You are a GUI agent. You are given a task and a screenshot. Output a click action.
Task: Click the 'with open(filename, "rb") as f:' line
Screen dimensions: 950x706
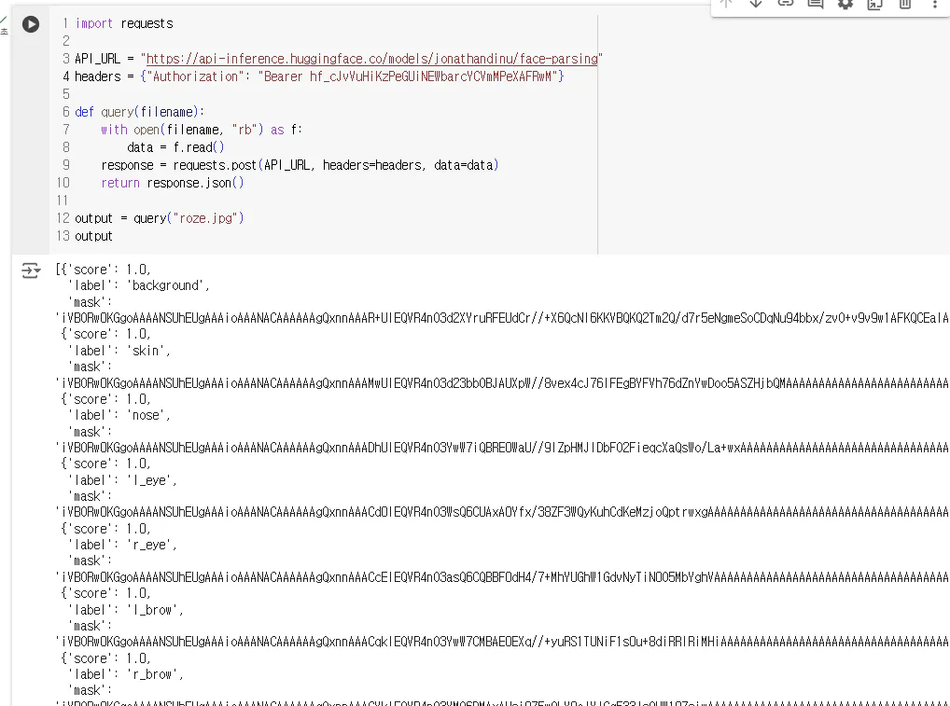pos(202,130)
